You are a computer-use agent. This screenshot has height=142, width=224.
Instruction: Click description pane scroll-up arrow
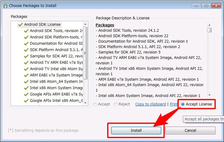[209, 25]
